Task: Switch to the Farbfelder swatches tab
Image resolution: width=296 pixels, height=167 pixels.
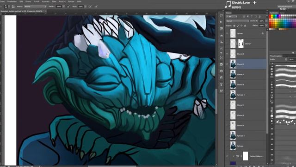Action: click(x=274, y=13)
